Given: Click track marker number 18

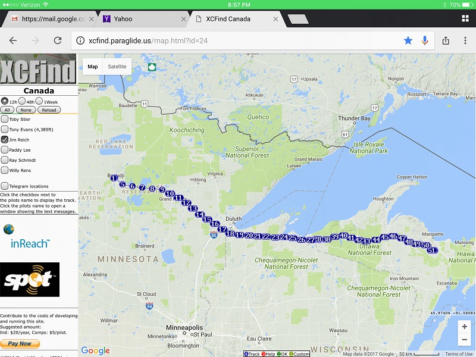Looking at the screenshot, I should 230,233.
